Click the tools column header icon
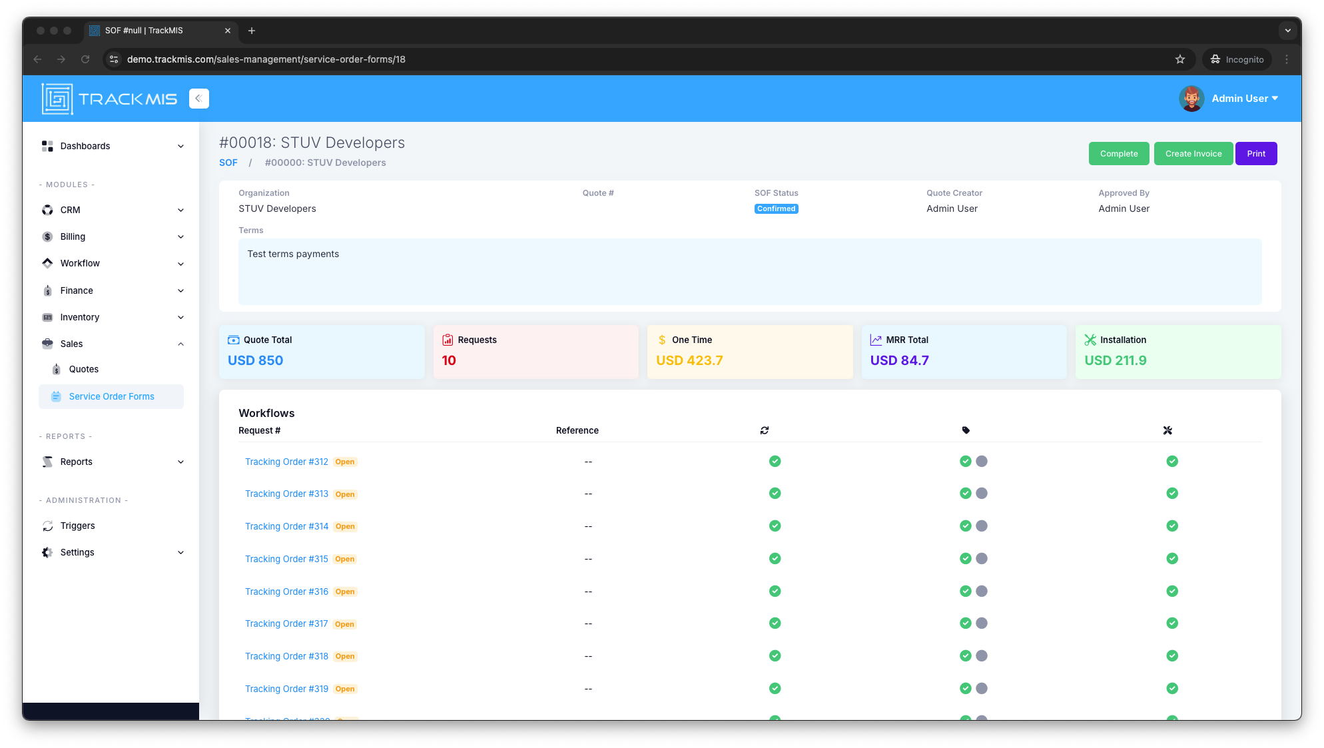The height and width of the screenshot is (748, 1324). point(1167,430)
